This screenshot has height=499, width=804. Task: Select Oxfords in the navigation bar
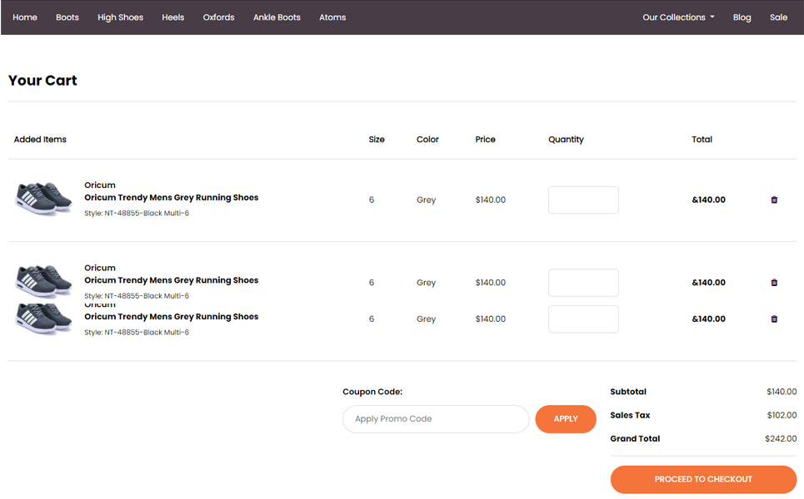coord(218,17)
